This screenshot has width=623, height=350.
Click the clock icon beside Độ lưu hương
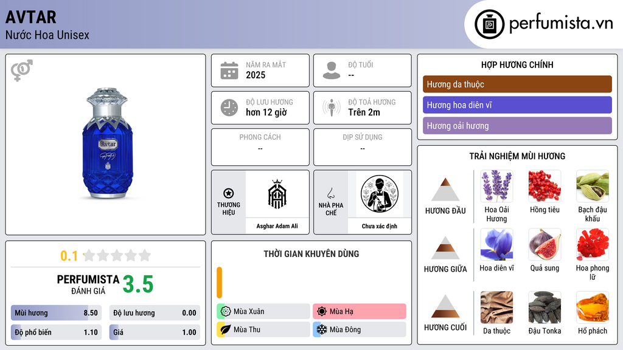click(229, 108)
